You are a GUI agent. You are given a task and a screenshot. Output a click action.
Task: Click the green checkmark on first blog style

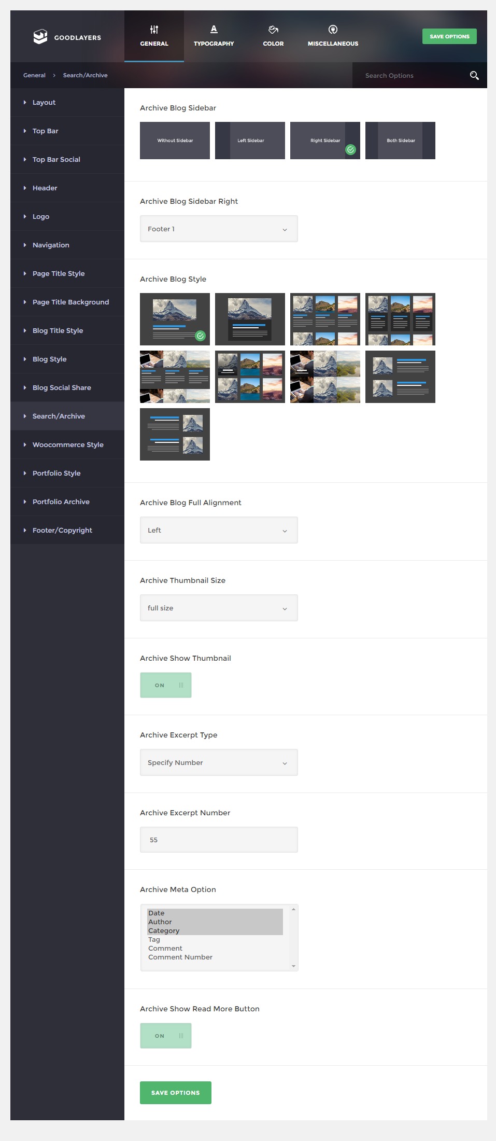click(200, 336)
